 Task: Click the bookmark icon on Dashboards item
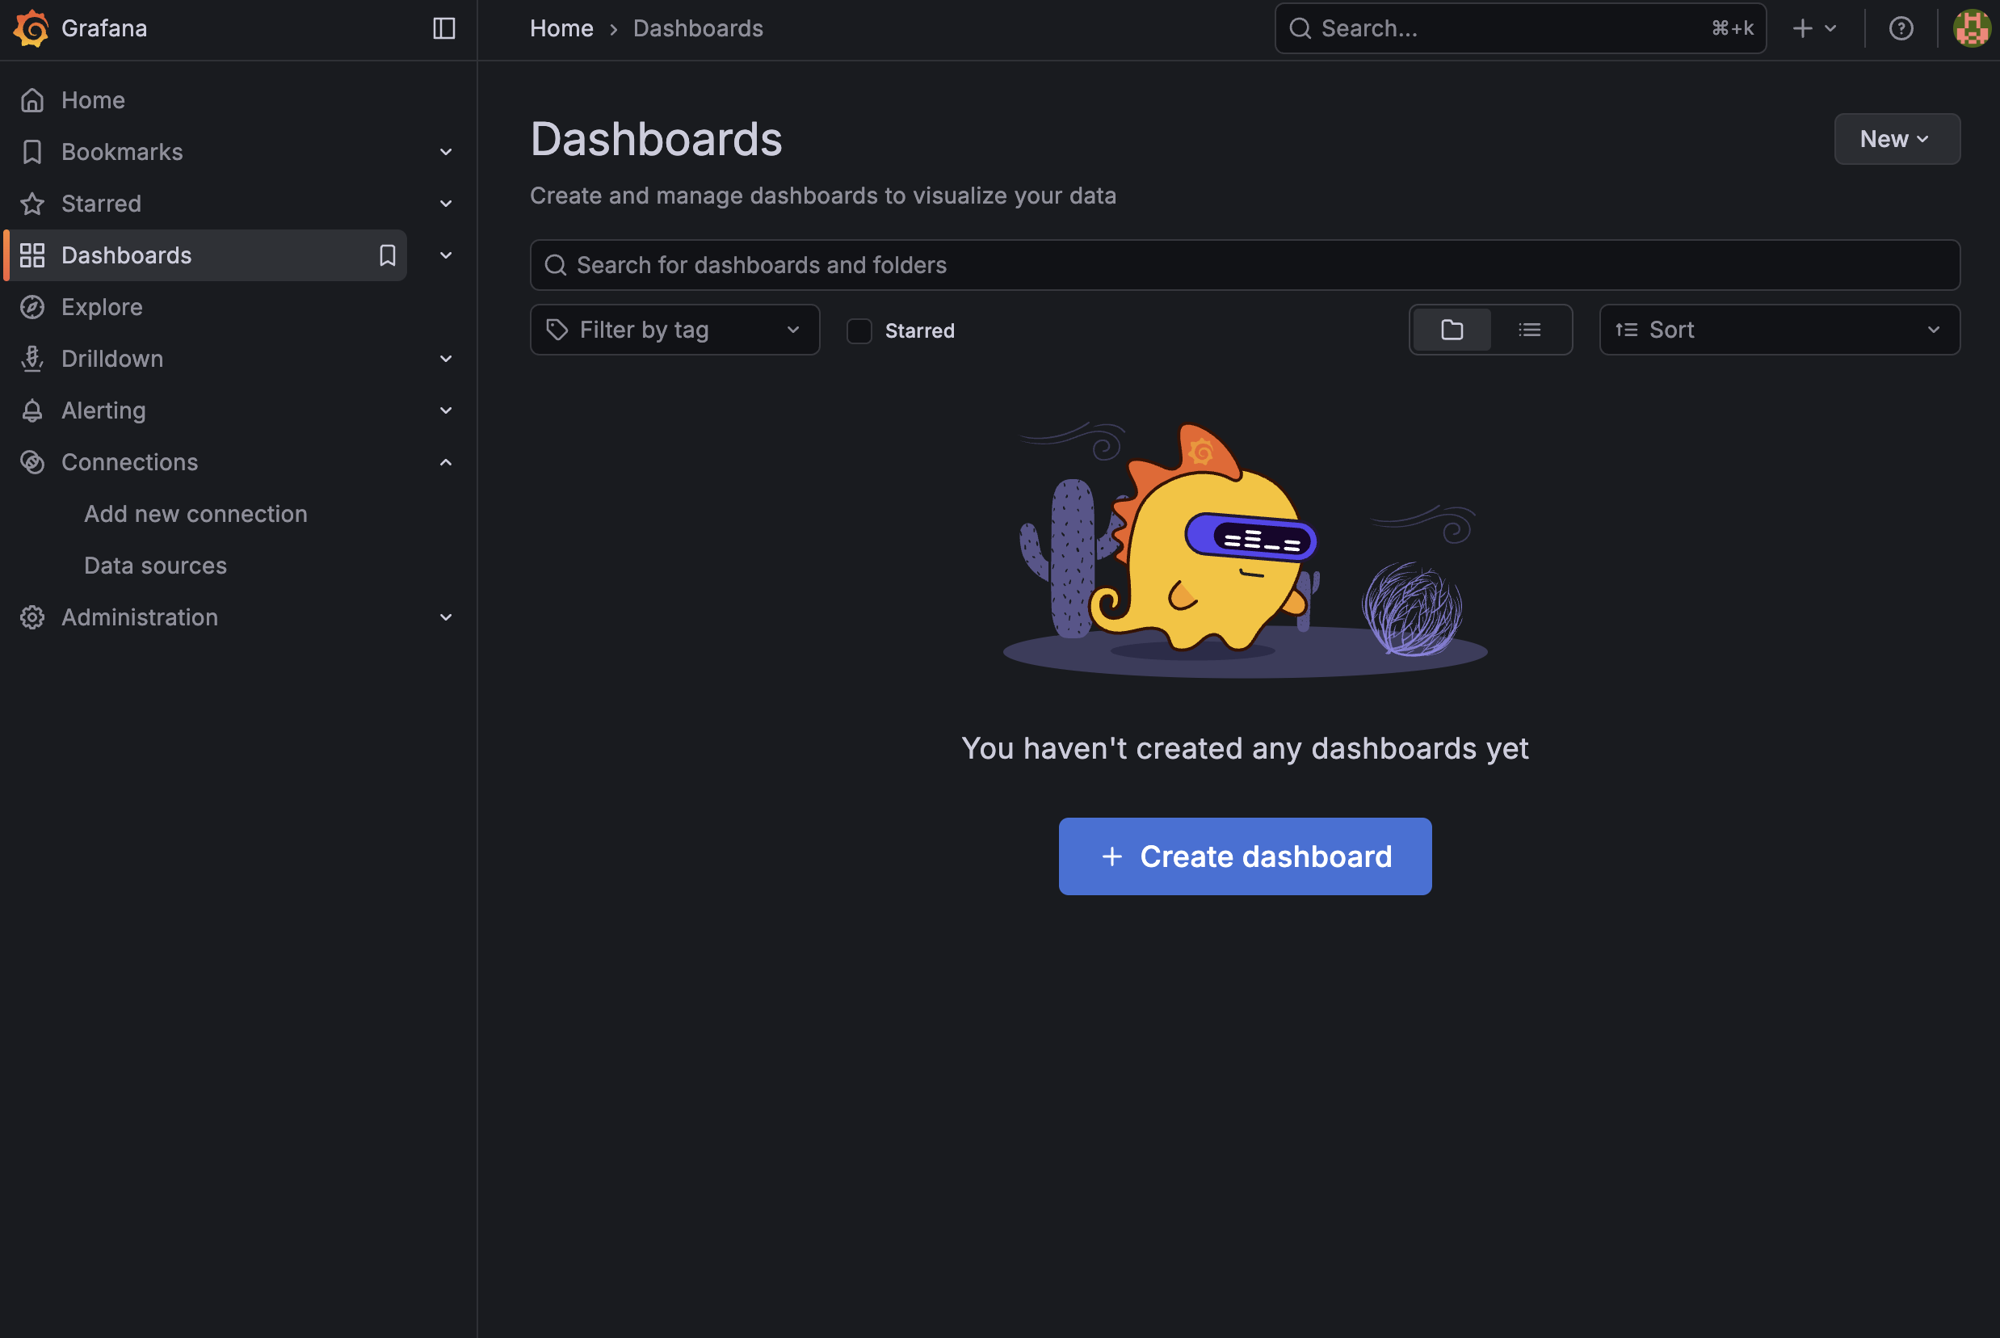387,255
